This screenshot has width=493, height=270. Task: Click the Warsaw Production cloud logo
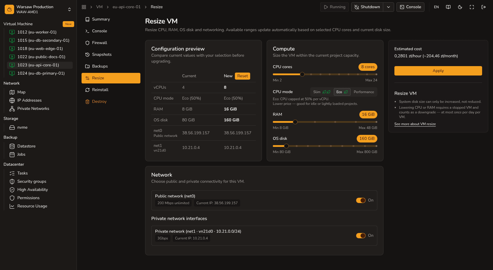pos(9,9)
